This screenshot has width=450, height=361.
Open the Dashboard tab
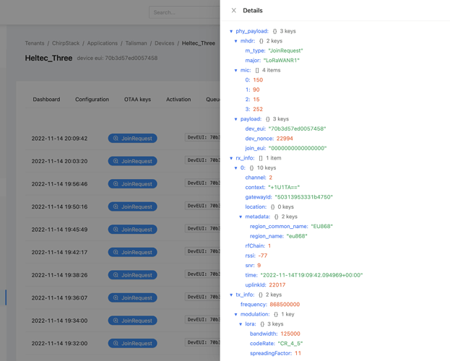point(46,100)
